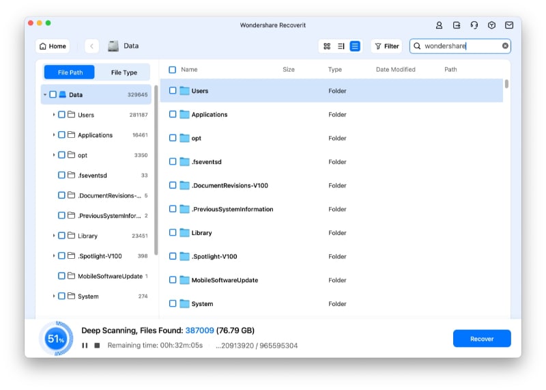
Task: Sort by the Type column header
Action: 334,70
